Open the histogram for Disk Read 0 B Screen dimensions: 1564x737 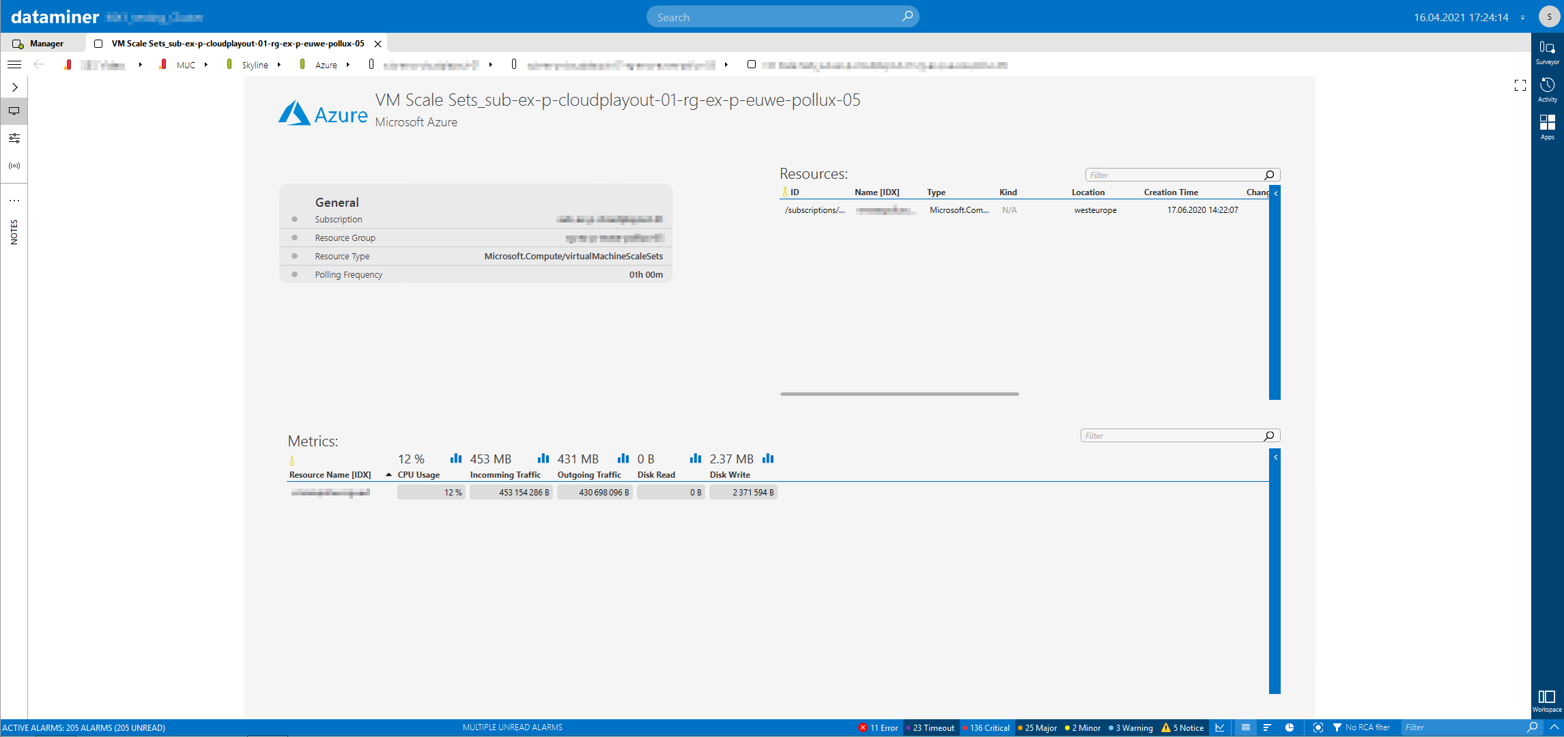pos(696,459)
